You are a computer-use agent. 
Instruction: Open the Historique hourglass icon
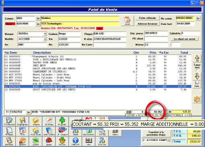click(x=9, y=141)
